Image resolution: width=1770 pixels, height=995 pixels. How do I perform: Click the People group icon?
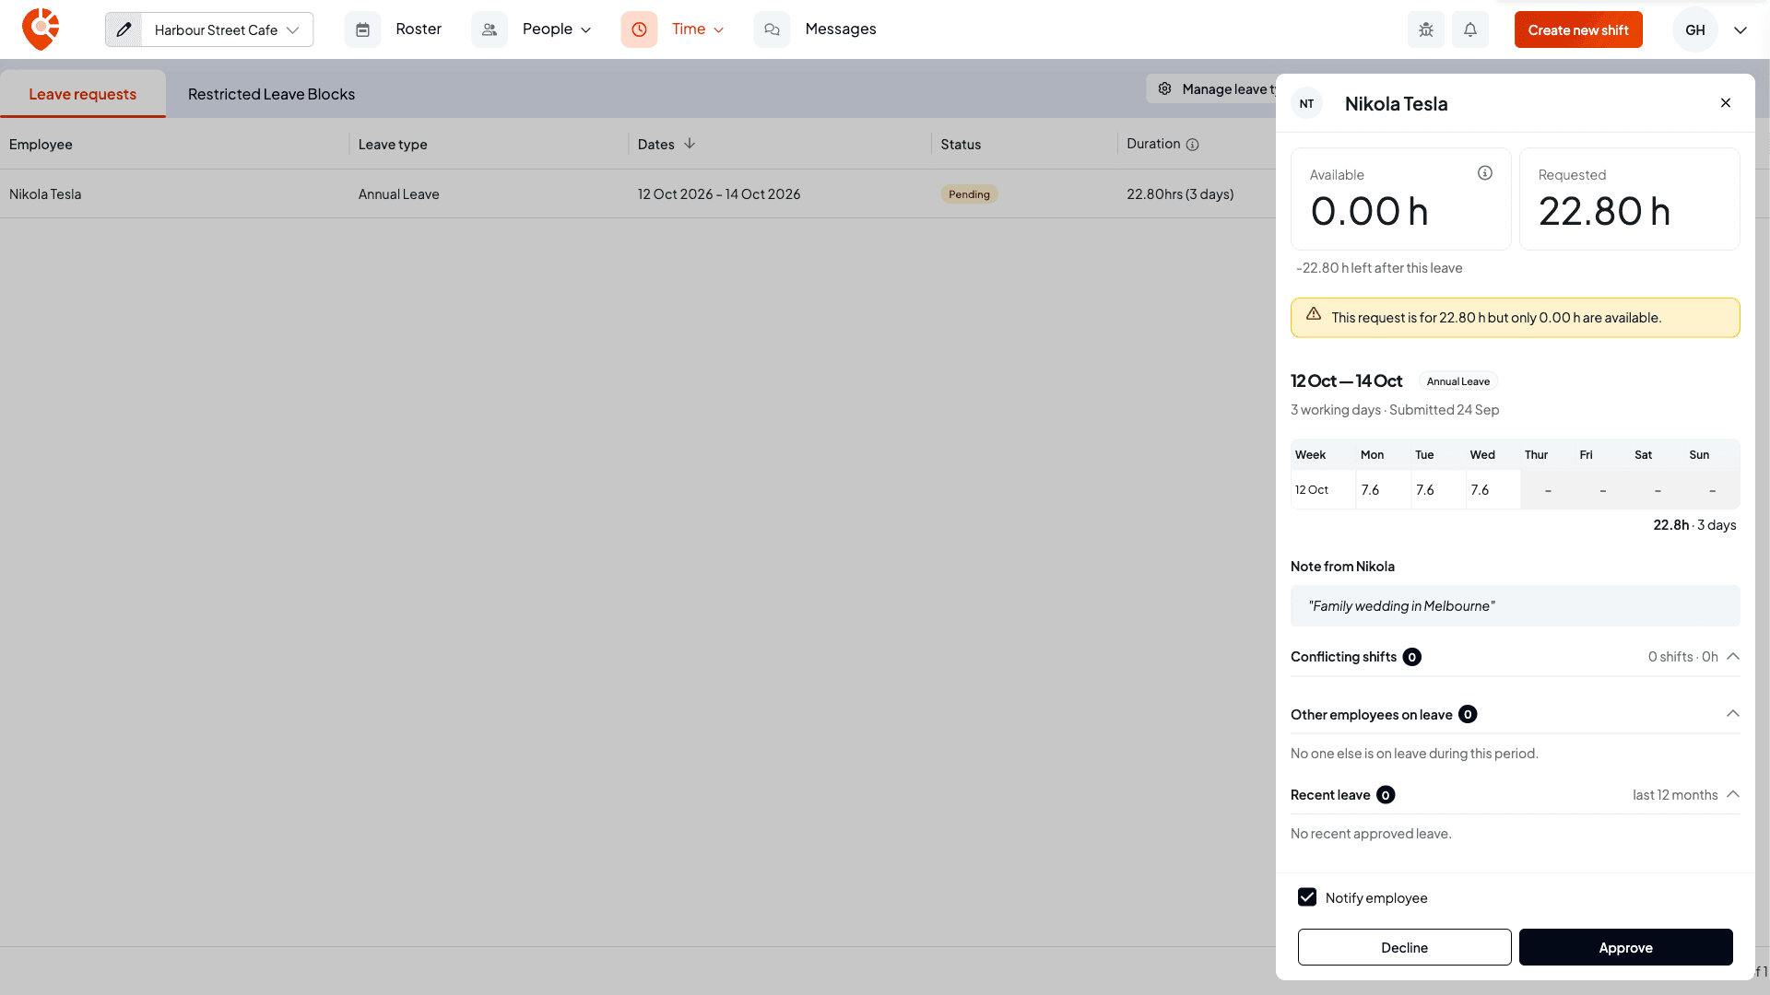pyautogui.click(x=490, y=29)
